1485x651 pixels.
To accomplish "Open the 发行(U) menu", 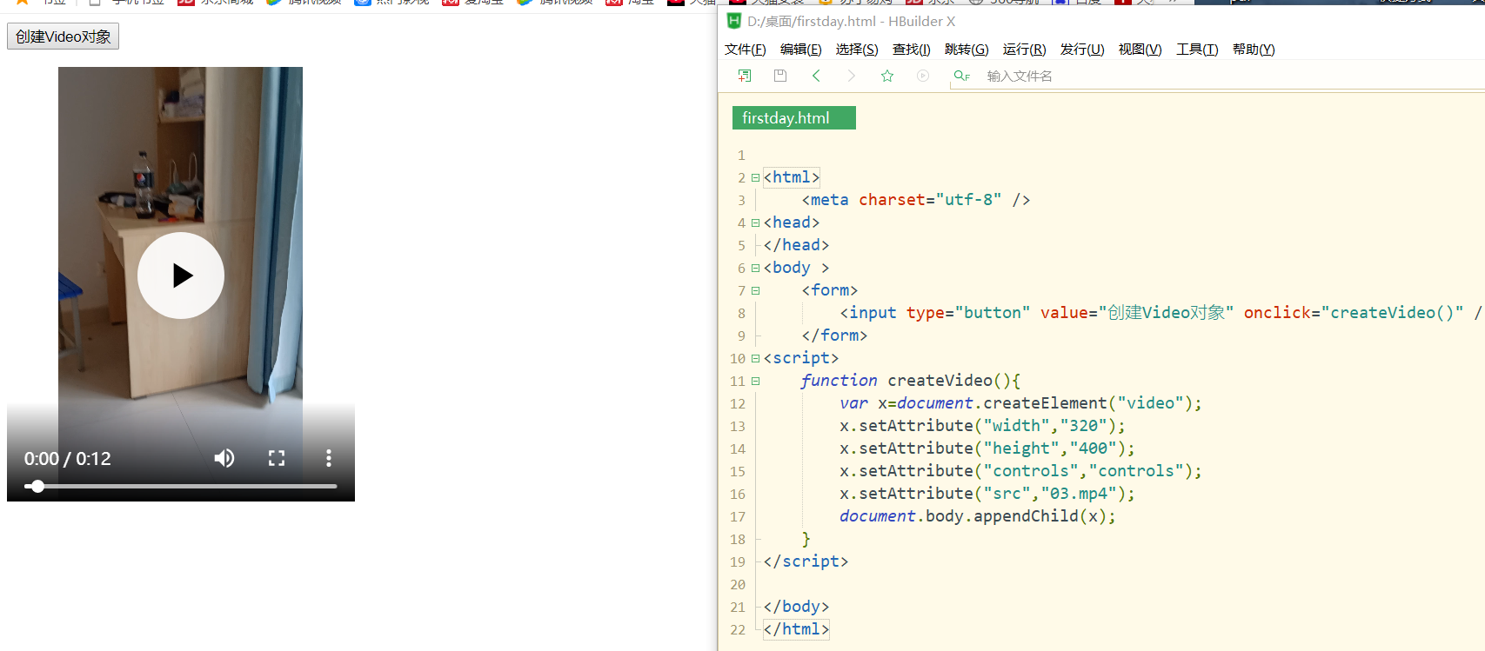I will [x=1082, y=50].
